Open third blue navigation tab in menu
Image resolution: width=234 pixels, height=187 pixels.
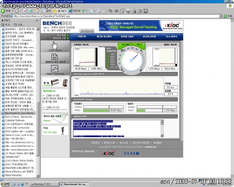coord(127,36)
